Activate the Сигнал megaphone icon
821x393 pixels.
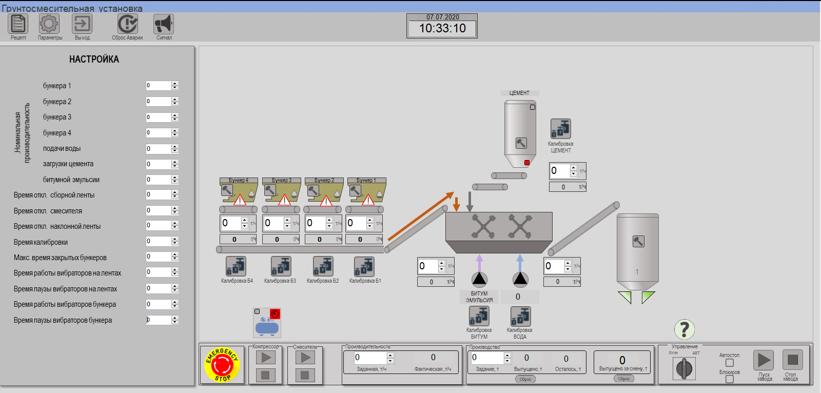[x=164, y=24]
